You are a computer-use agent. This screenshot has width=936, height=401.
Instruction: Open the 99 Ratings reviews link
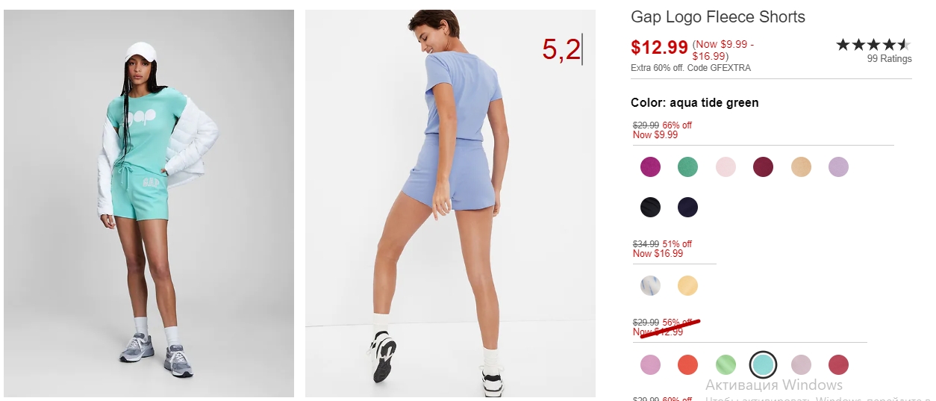[889, 59]
